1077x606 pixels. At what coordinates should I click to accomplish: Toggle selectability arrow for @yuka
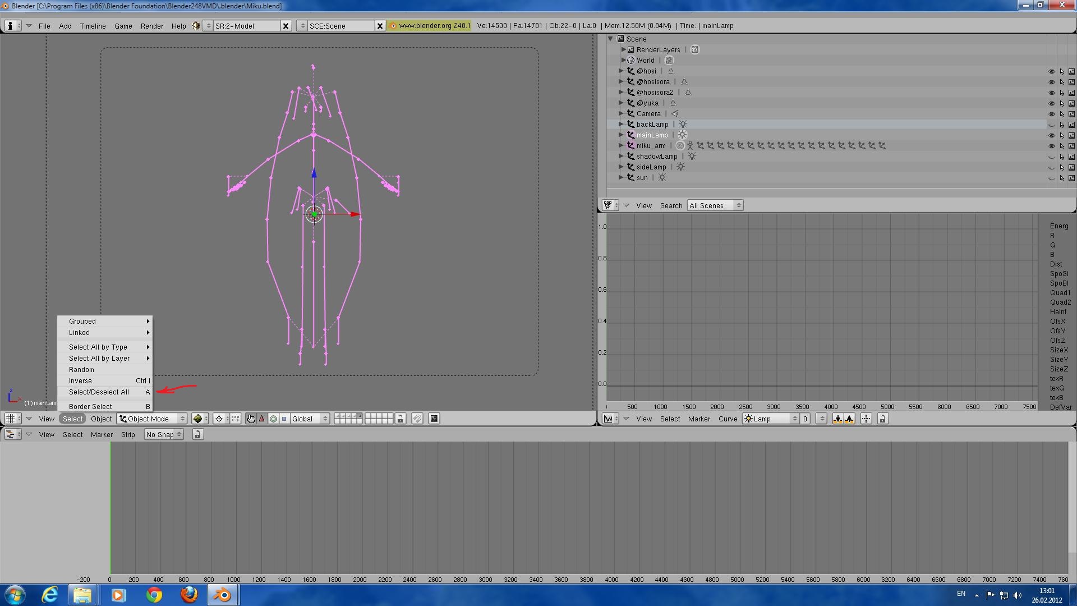[1062, 103]
